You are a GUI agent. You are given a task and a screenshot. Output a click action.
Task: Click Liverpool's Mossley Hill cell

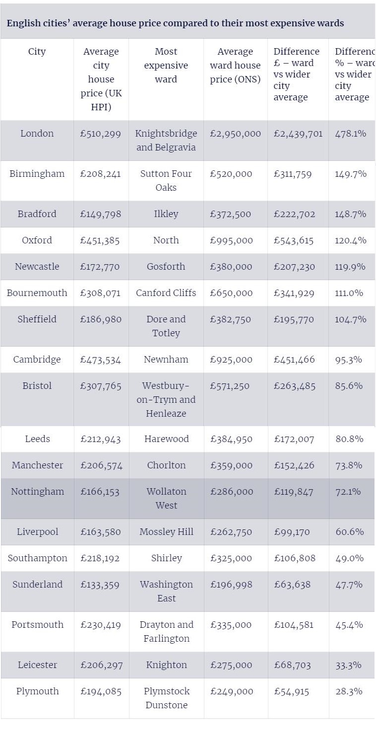pos(166,532)
